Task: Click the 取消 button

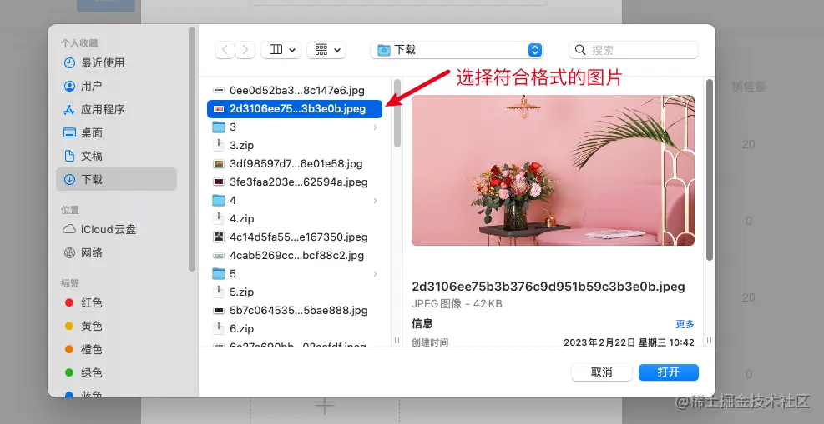Action: [602, 372]
